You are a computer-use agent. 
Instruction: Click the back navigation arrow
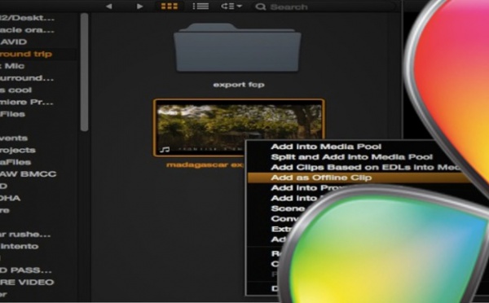click(x=108, y=7)
